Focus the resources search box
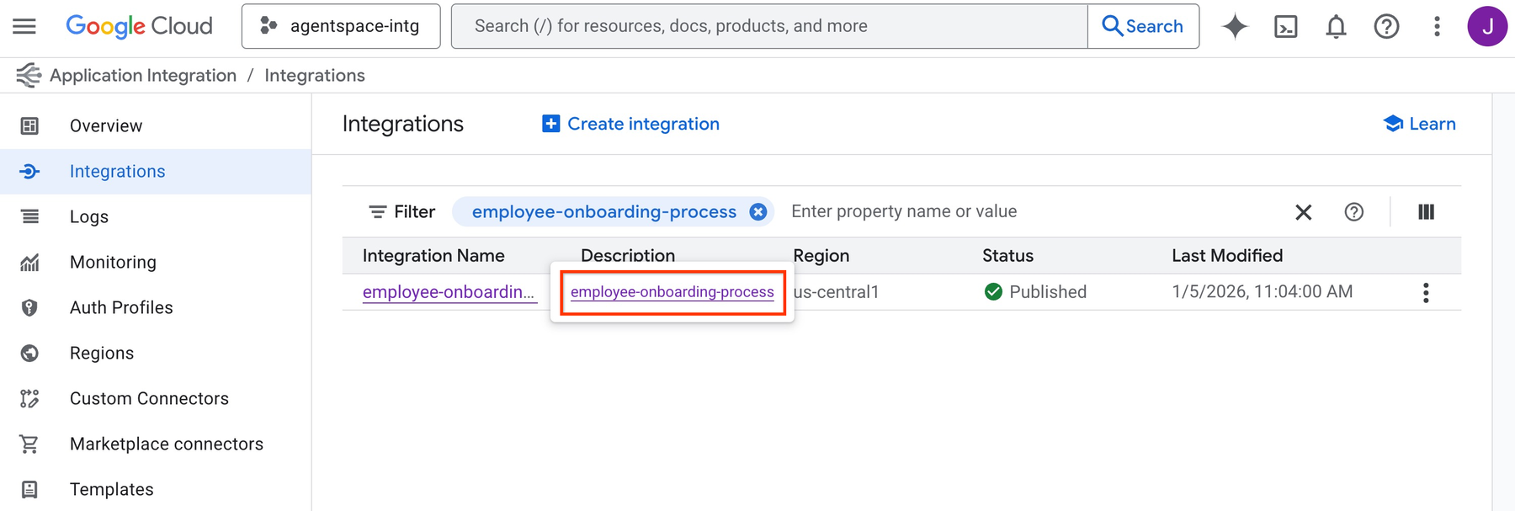The width and height of the screenshot is (1515, 511). click(769, 26)
